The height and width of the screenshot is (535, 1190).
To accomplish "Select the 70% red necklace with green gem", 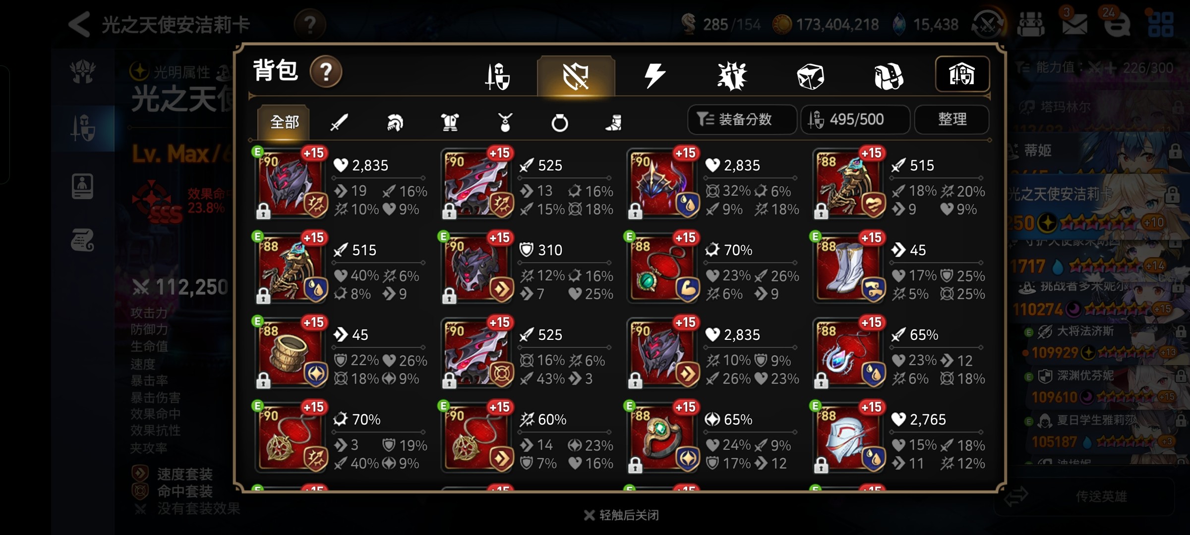I will pos(663,268).
